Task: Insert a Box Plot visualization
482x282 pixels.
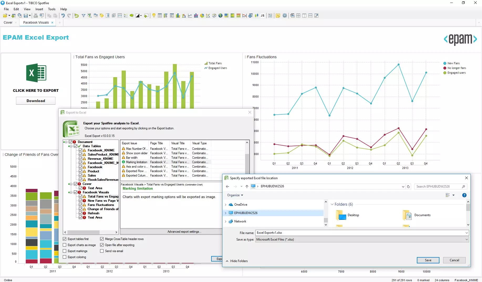Action: pyautogui.click(x=257, y=16)
